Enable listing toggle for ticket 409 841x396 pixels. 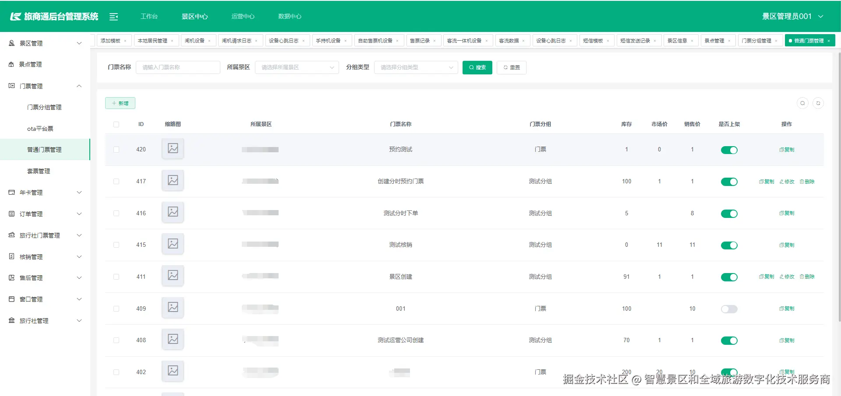point(728,309)
